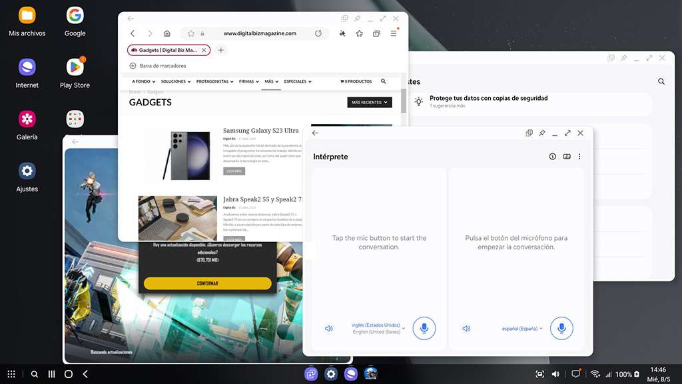Open apps grid in taskbar
The width and height of the screenshot is (682, 384).
point(11,374)
